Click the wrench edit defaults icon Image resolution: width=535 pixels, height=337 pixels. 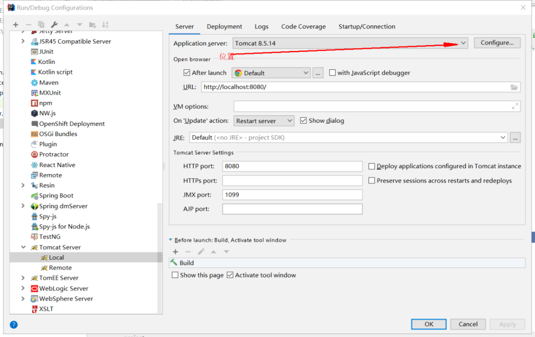click(54, 25)
